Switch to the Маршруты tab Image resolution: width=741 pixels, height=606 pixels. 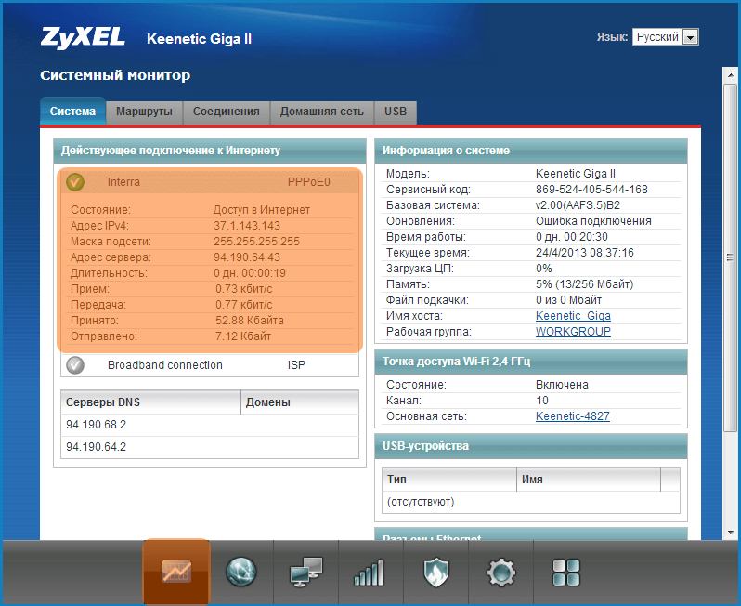(x=144, y=112)
